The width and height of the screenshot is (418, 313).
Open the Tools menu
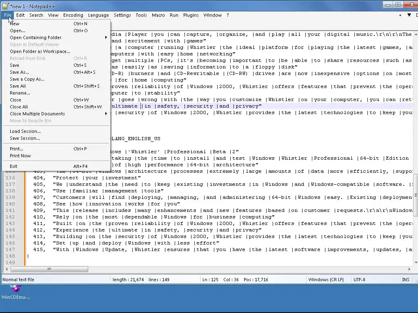coord(141,15)
